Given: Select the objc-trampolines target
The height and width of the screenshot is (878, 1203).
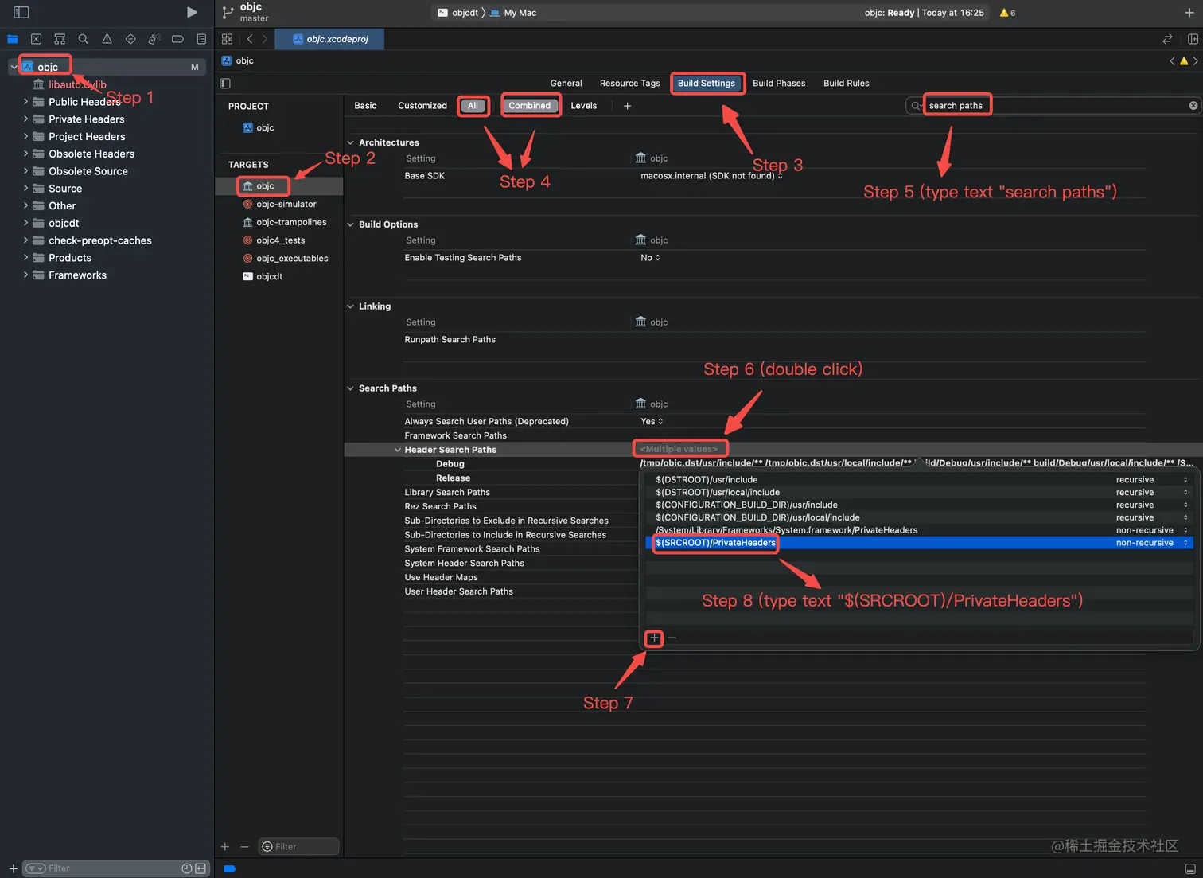Looking at the screenshot, I should [284, 222].
